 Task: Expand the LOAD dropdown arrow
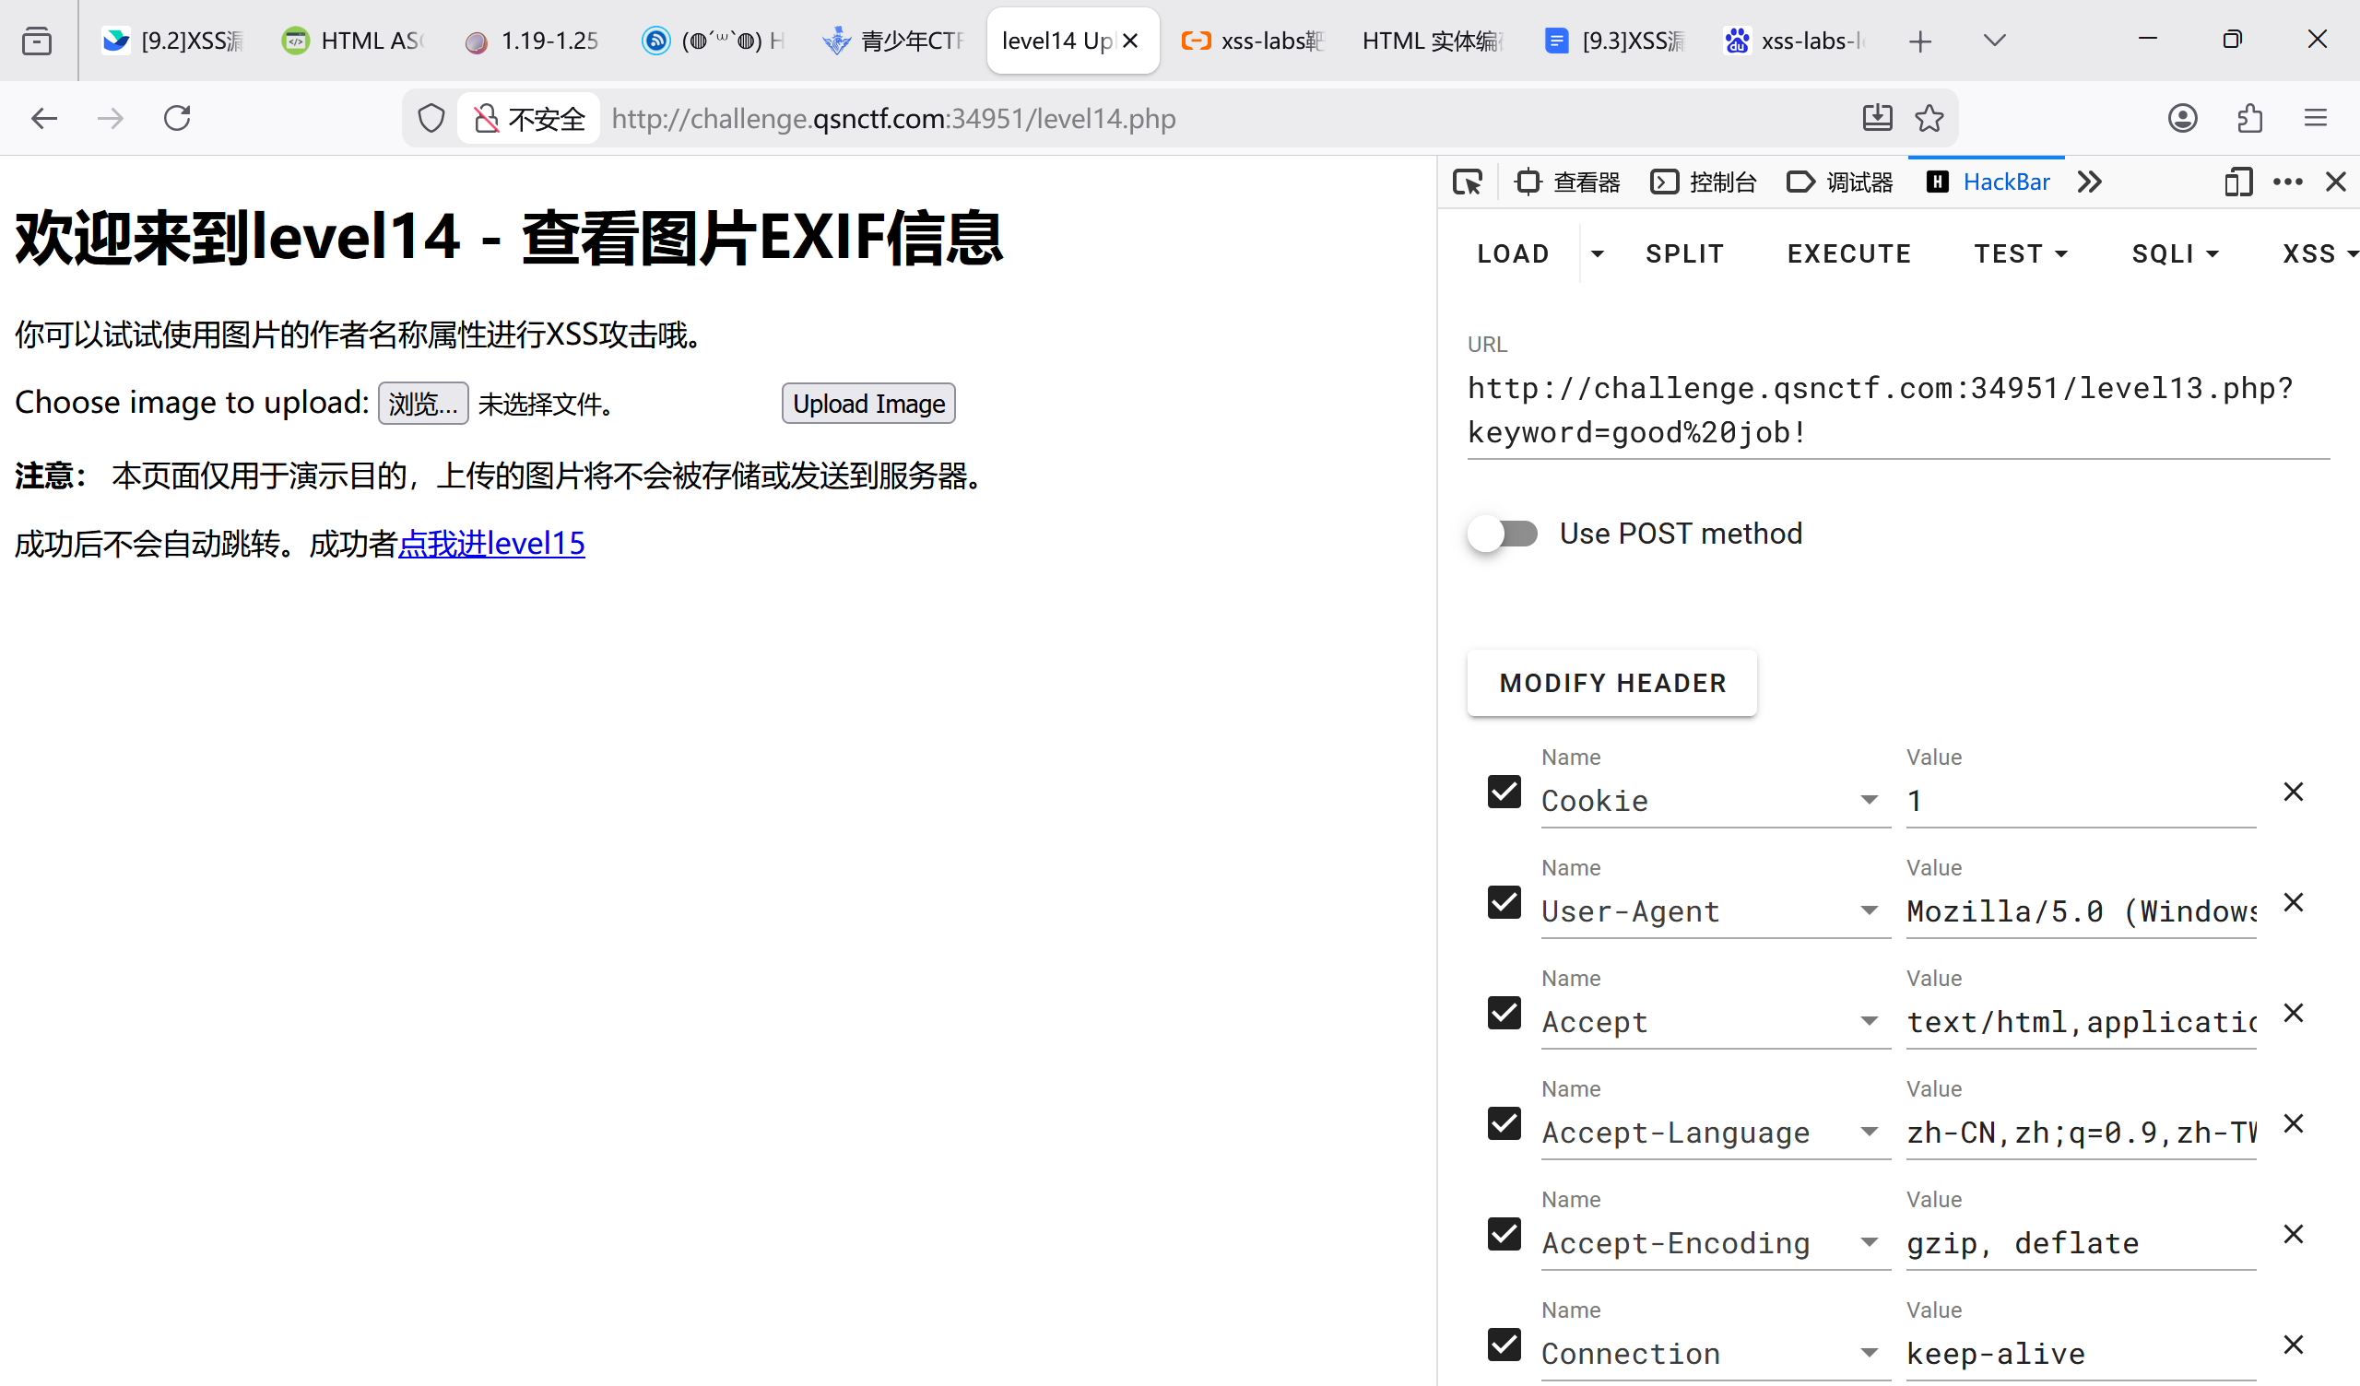click(x=1598, y=253)
